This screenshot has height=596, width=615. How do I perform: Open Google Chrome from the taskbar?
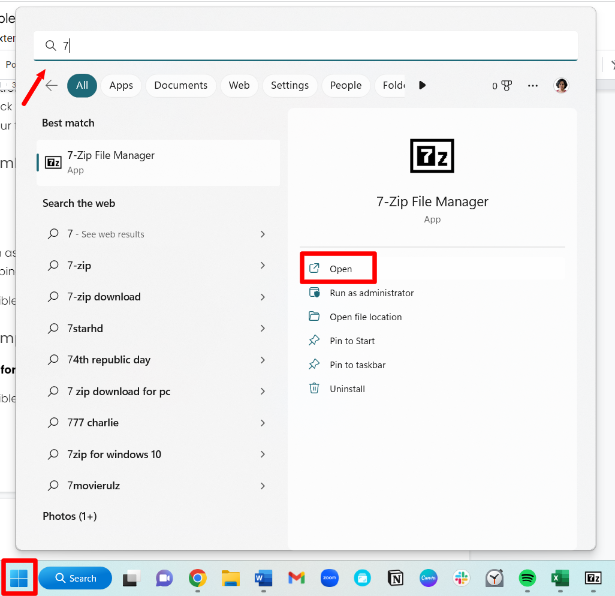click(197, 578)
